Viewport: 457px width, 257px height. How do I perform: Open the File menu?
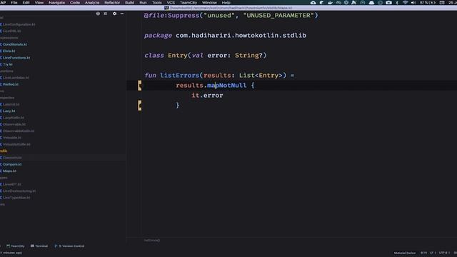(14, 3)
